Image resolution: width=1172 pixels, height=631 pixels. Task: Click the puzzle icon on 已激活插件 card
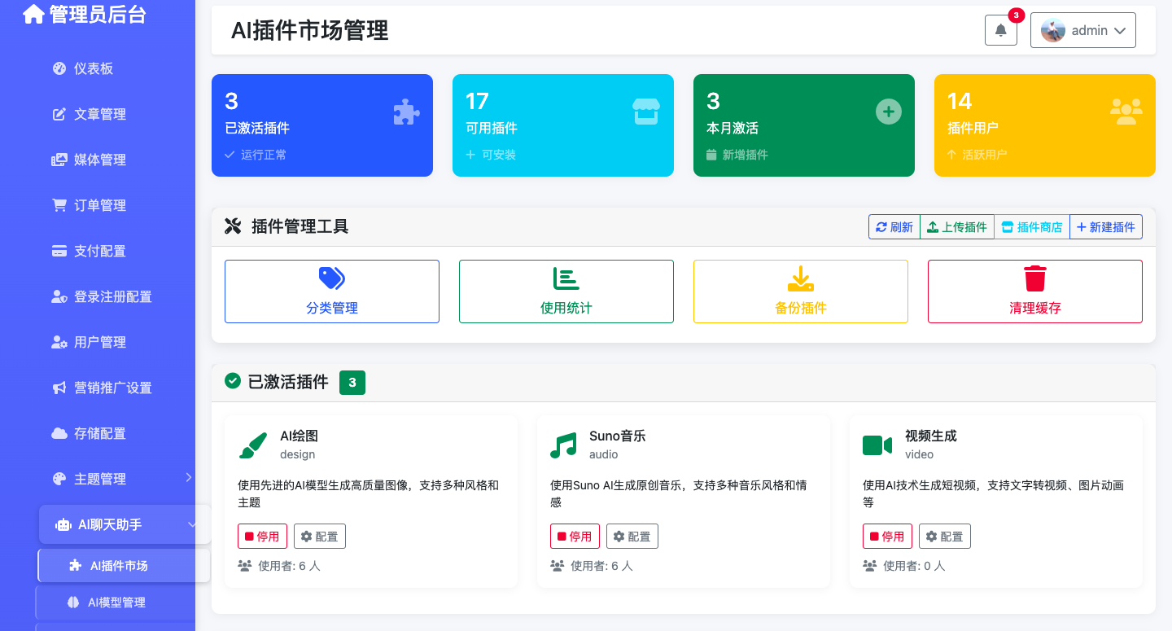[x=406, y=112]
